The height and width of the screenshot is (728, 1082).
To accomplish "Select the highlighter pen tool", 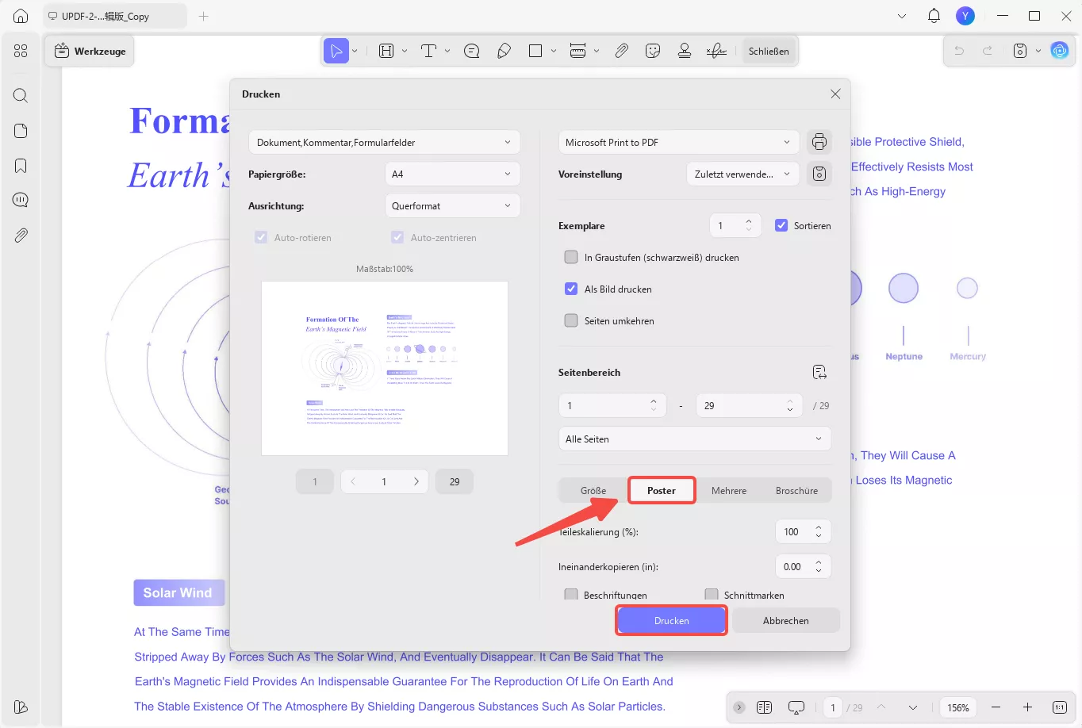I will (504, 51).
